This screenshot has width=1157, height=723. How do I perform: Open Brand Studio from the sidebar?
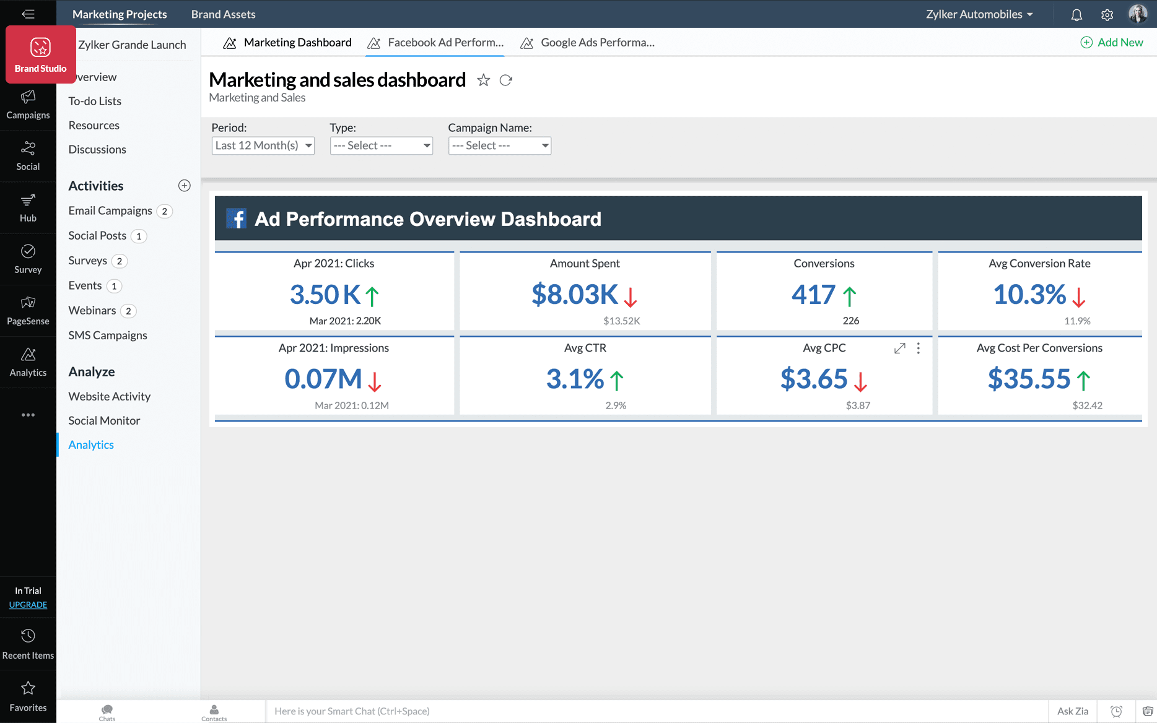[40, 54]
